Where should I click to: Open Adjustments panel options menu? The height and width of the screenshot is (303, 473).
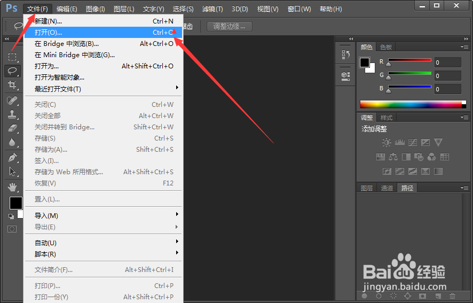pos(464,117)
